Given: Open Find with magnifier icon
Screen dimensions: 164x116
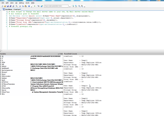Looking at the screenshot, I should [x=16, y=6].
